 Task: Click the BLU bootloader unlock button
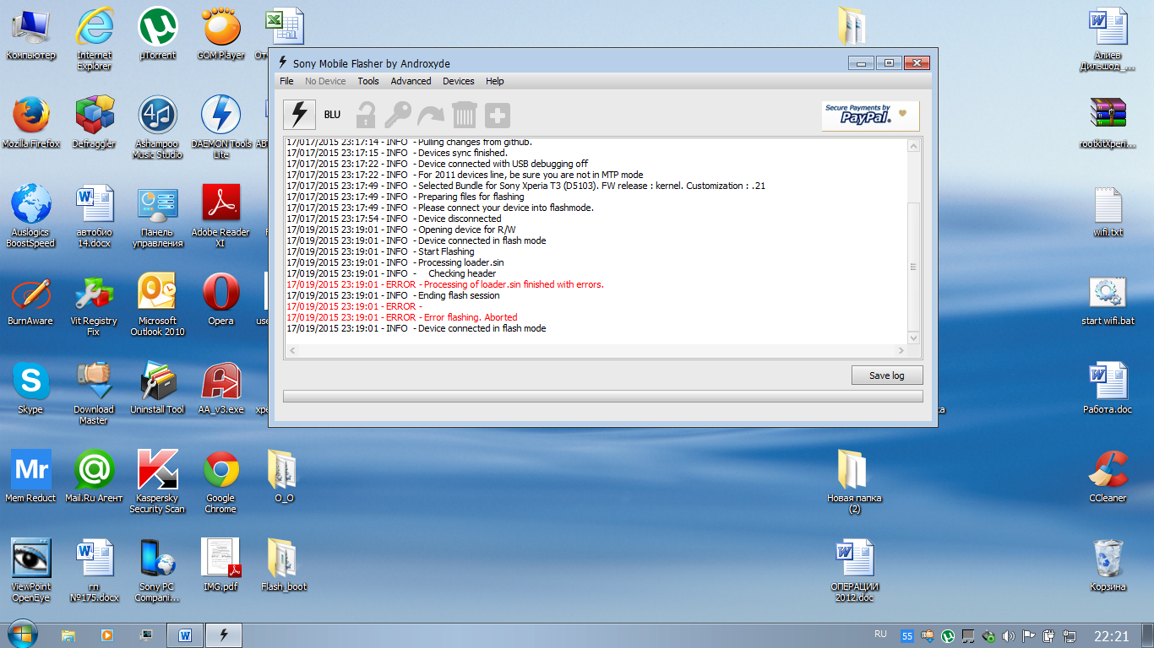click(332, 115)
